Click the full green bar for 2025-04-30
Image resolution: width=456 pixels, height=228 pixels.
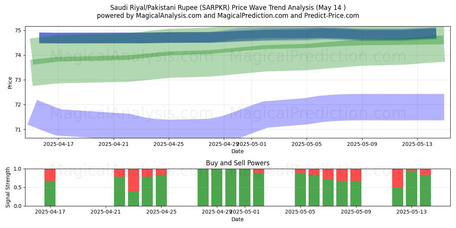[x=231, y=187]
